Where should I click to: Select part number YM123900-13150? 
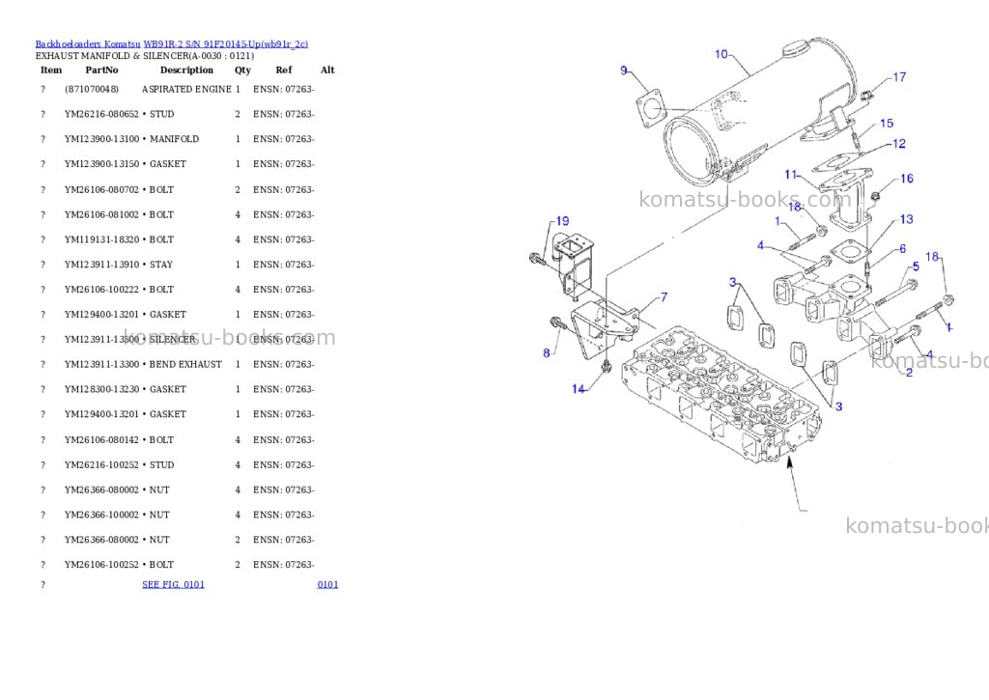pos(101,164)
